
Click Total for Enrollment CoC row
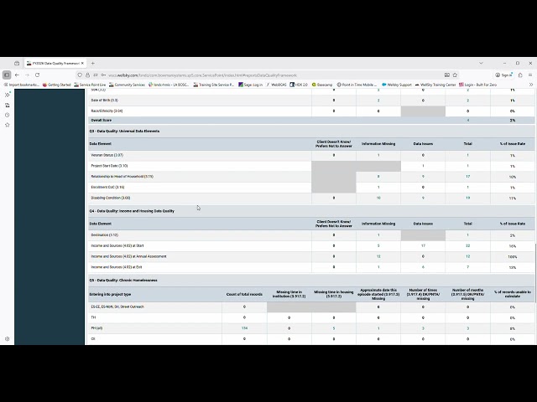tap(468, 188)
